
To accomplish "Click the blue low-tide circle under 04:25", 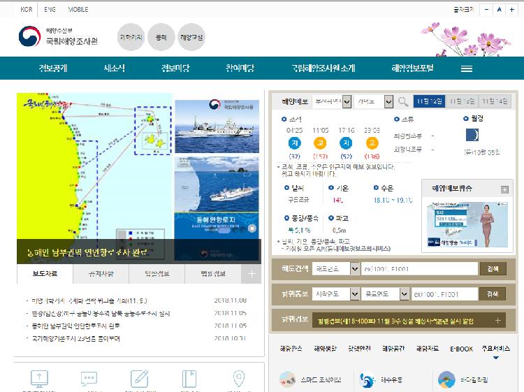I will [294, 143].
